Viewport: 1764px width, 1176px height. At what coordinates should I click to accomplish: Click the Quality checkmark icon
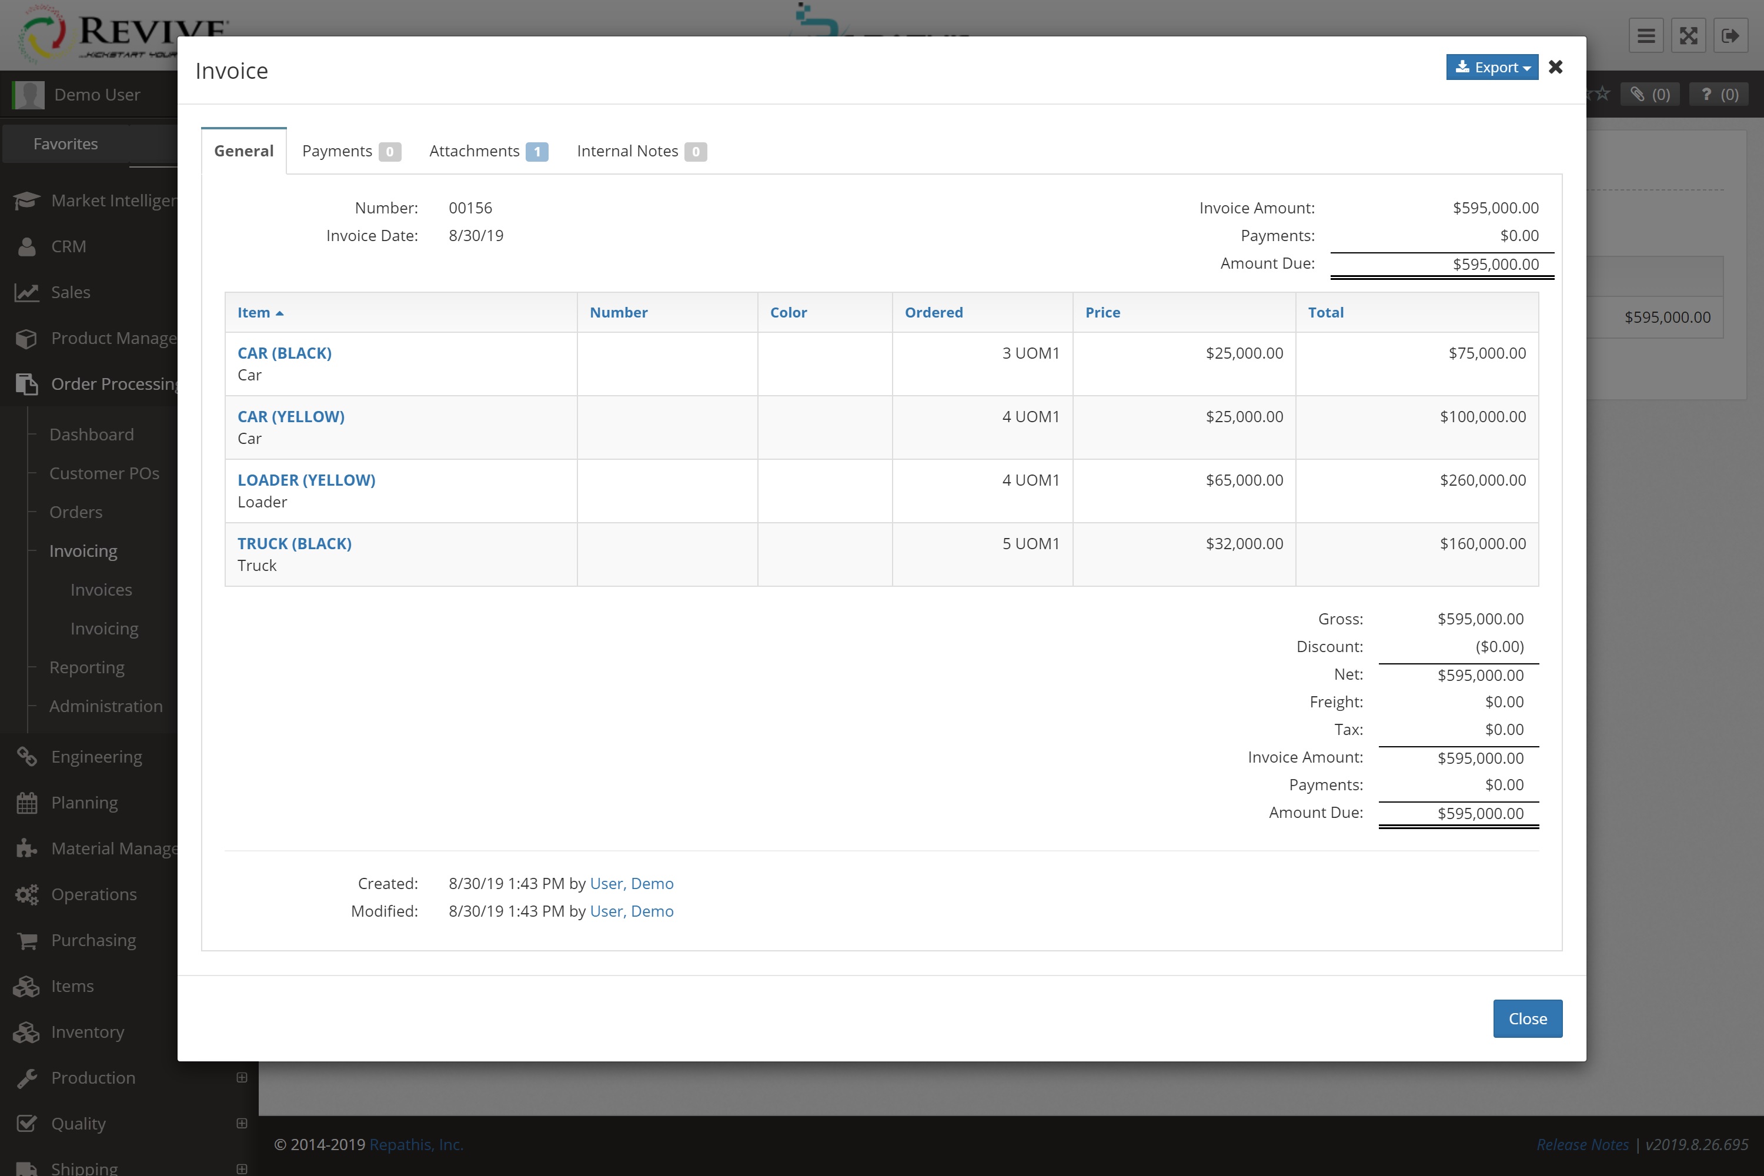point(26,1124)
